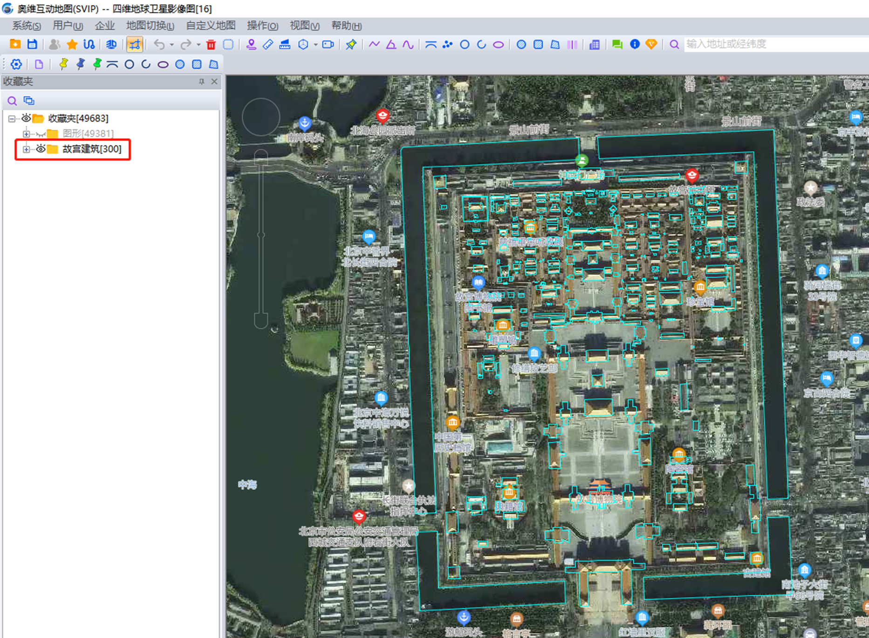Open the blue gear settings icon

[16, 64]
